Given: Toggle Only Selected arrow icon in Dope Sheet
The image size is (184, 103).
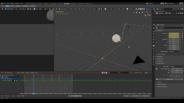Looking at the screenshot, I should [102, 73].
